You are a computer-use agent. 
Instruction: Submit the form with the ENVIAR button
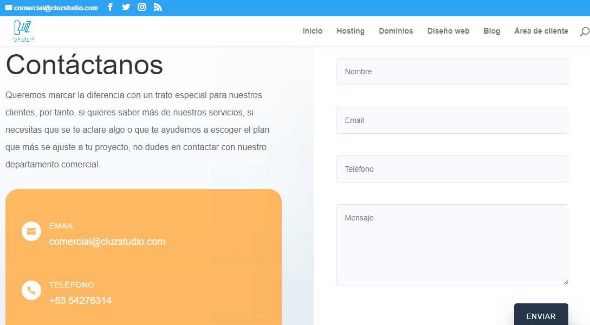pyautogui.click(x=541, y=315)
